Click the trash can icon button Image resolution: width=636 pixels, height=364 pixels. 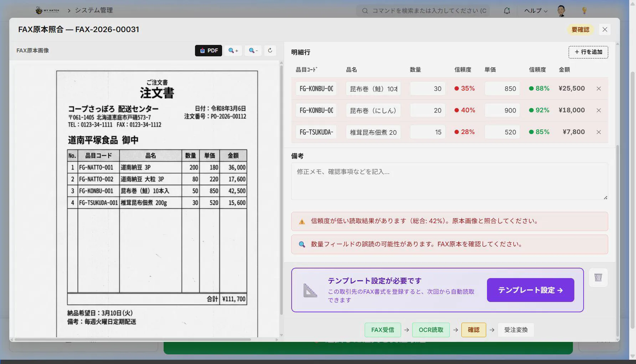click(x=598, y=277)
